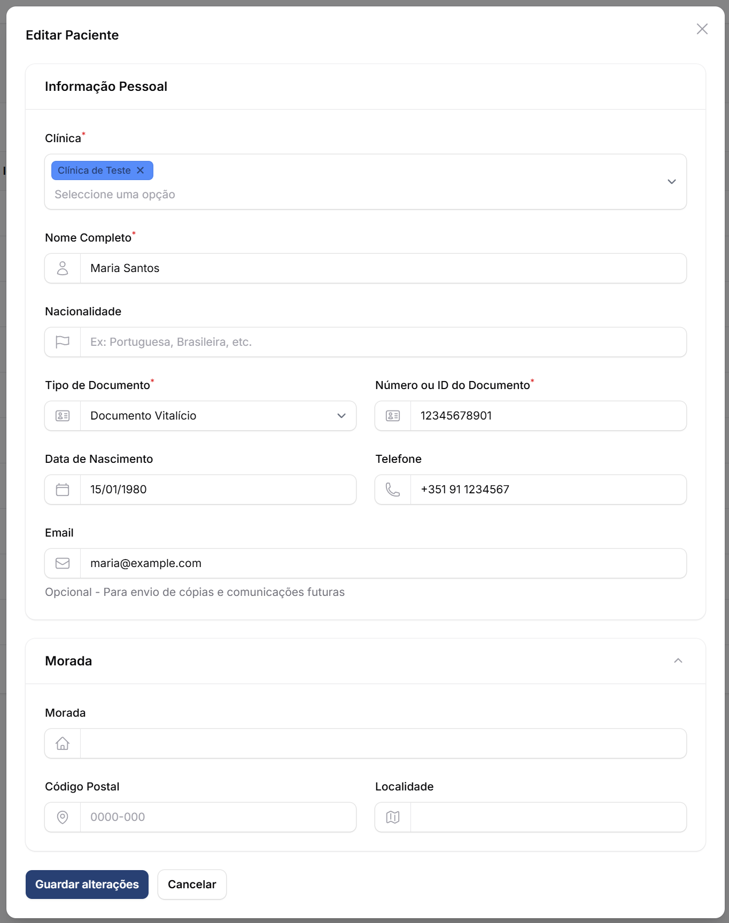Viewport: 729px width, 923px height.
Task: Click the flag icon in Nacionalidade field
Action: pos(63,342)
